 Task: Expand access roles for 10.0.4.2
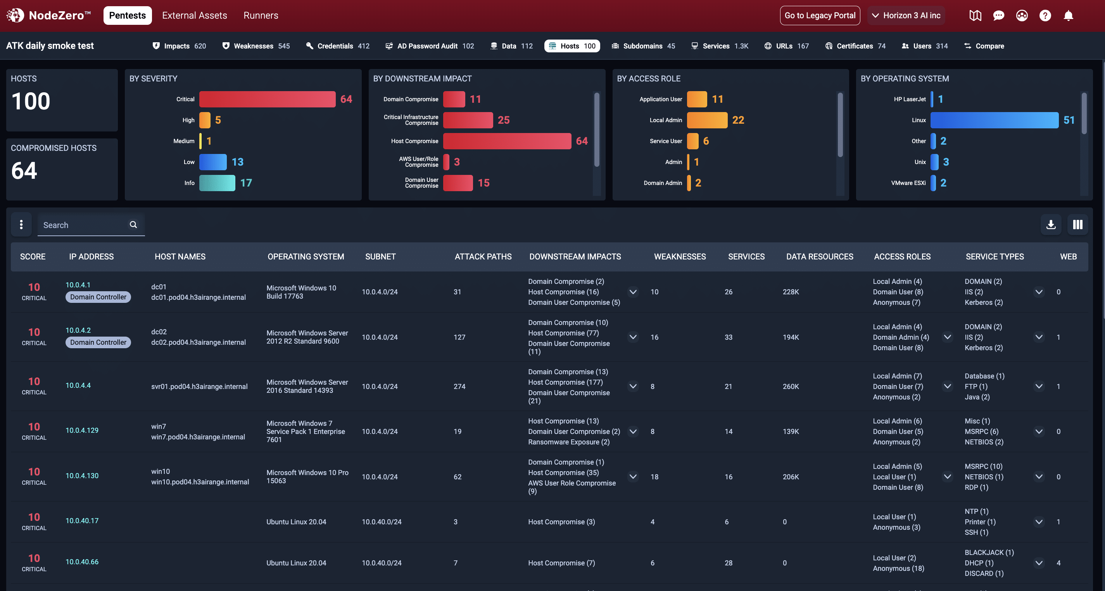(948, 337)
